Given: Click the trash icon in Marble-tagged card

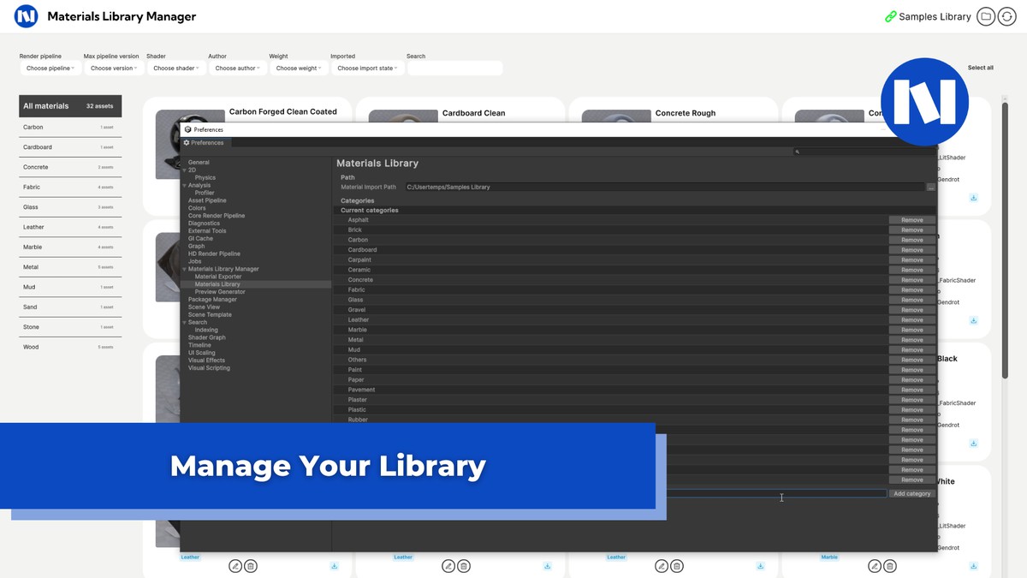Looking at the screenshot, I should [x=890, y=566].
